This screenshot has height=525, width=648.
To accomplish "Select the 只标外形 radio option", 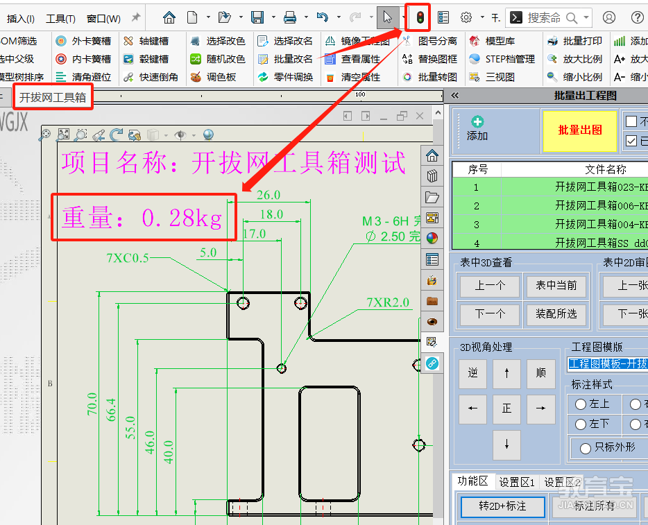I will pos(585,448).
